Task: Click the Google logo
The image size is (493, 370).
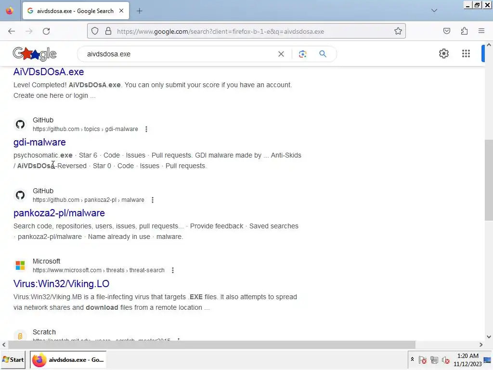Action: click(x=35, y=54)
